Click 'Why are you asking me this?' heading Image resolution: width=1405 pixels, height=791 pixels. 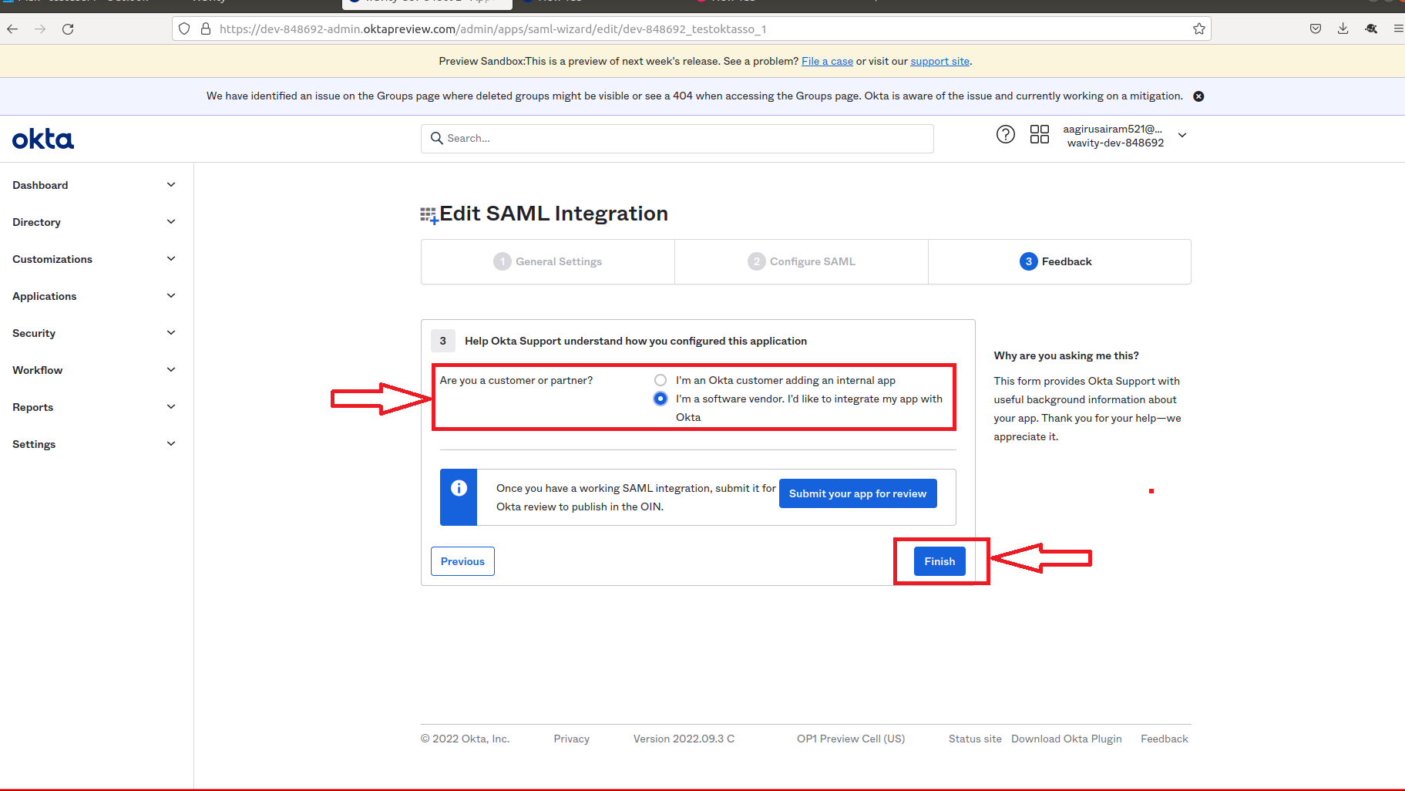coord(1066,355)
